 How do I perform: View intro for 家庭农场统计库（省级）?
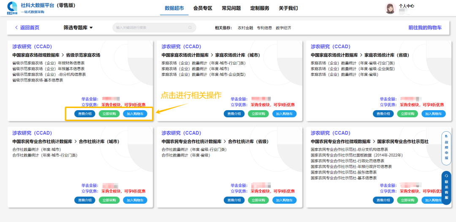(383, 114)
